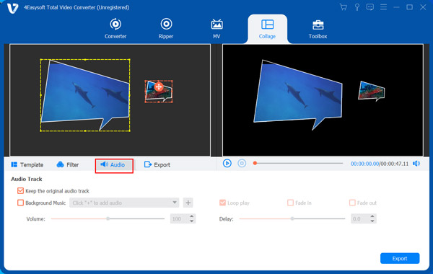Increase volume with the up stepper arrow
The height and width of the screenshot is (274, 433).
(192, 216)
